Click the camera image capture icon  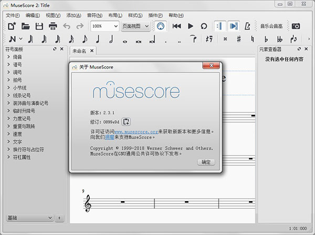[x=296, y=26]
